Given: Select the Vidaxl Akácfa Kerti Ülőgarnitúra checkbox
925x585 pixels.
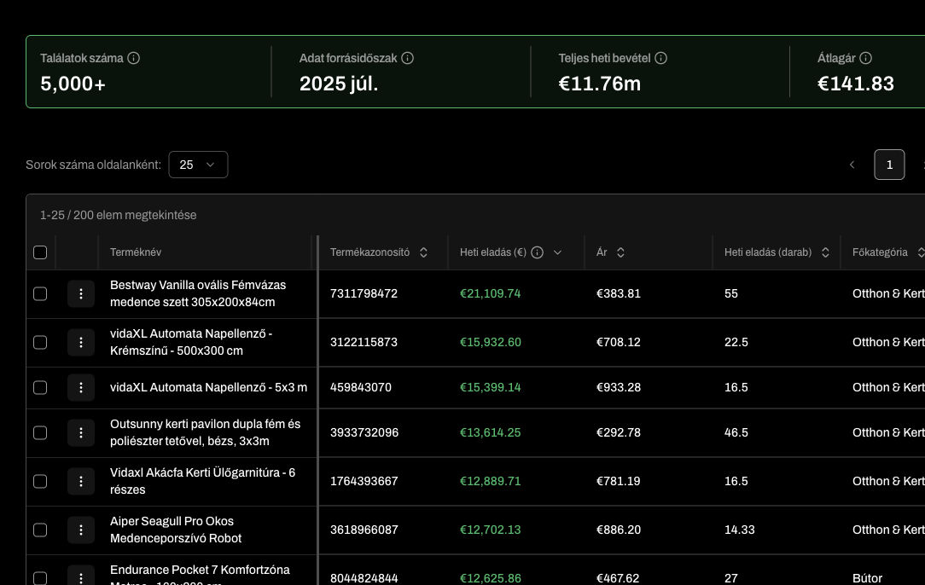Looking at the screenshot, I should [40, 481].
